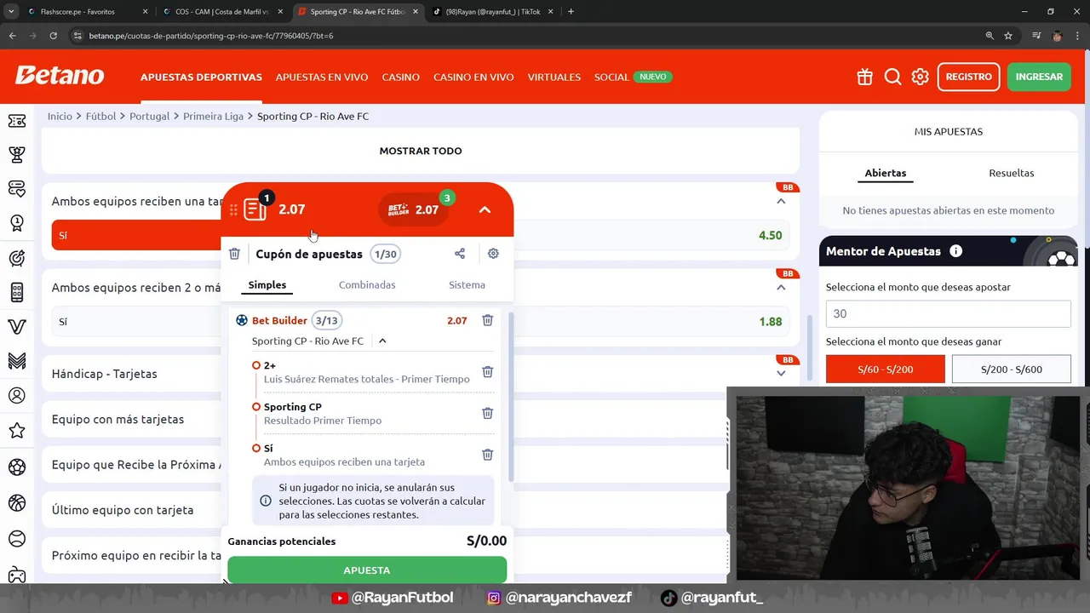This screenshot has height=613, width=1090.
Task: Delete all selections with coupon trash icon
Action: pos(234,254)
